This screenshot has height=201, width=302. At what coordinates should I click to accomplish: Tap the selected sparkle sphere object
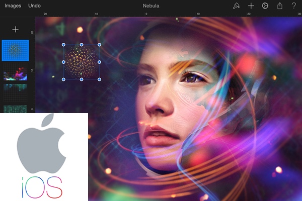point(82,62)
